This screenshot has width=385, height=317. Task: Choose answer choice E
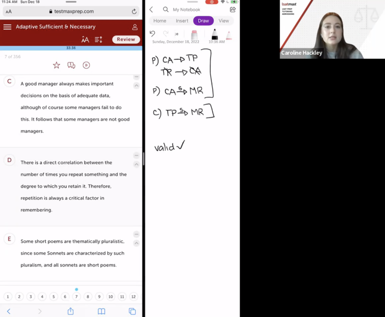9,239
